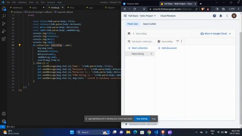Open the weather widget on the taskbar

(x=11, y=132)
